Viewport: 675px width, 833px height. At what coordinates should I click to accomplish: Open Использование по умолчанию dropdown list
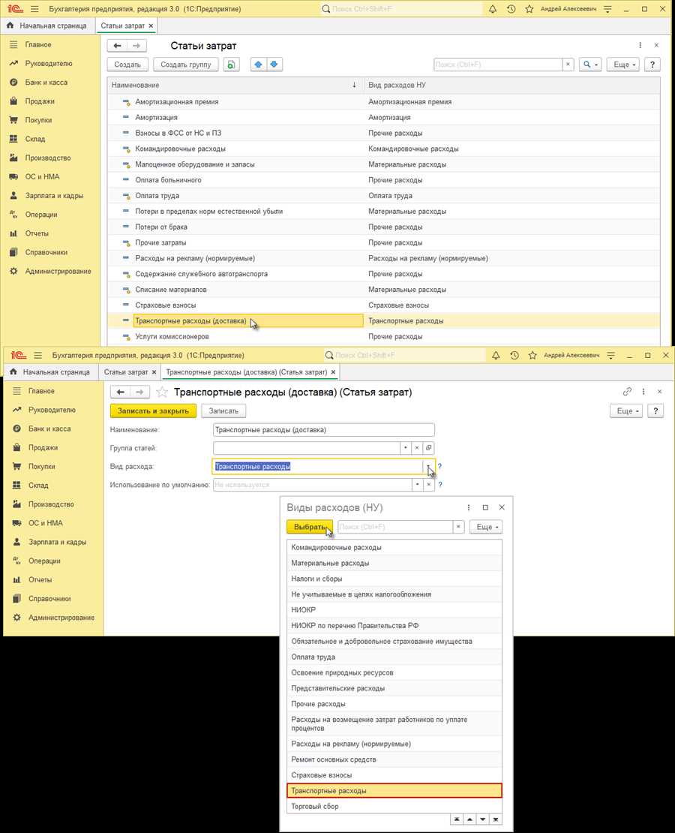coord(418,485)
